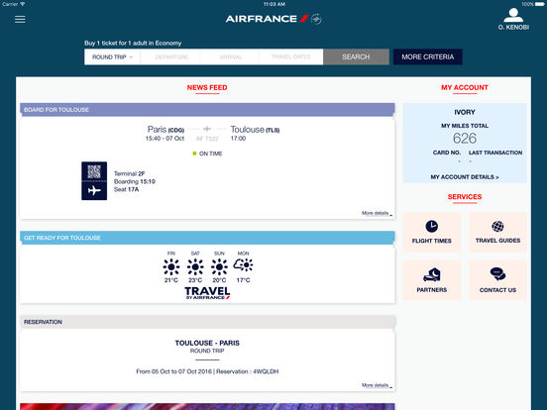Click the Search button

[x=356, y=56]
